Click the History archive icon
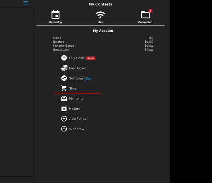 [x=64, y=109]
